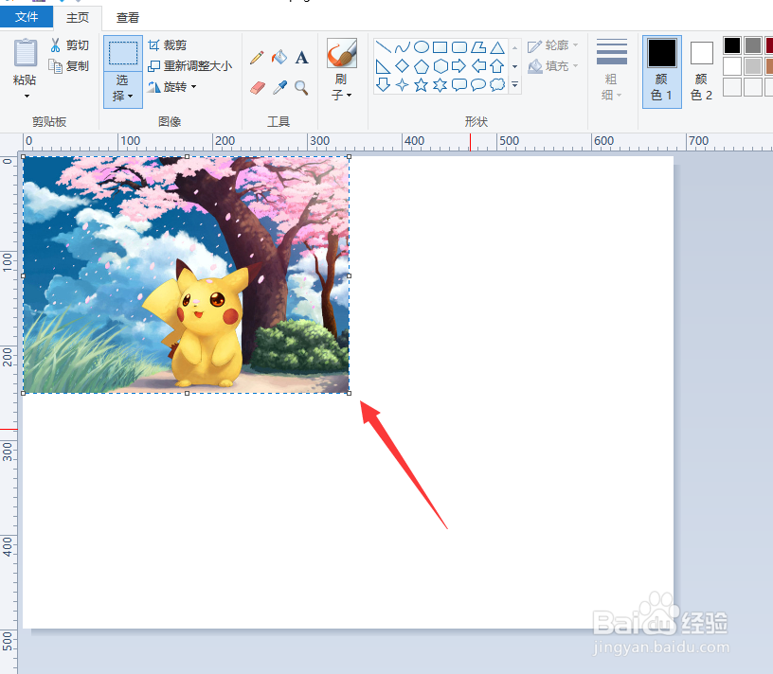
Task: Click Copy (复制)
Action: point(68,65)
